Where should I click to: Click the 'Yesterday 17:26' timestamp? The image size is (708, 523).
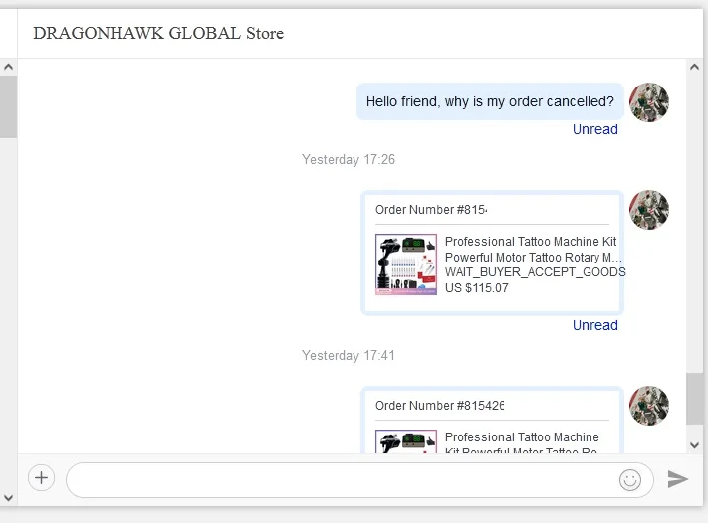tap(349, 160)
